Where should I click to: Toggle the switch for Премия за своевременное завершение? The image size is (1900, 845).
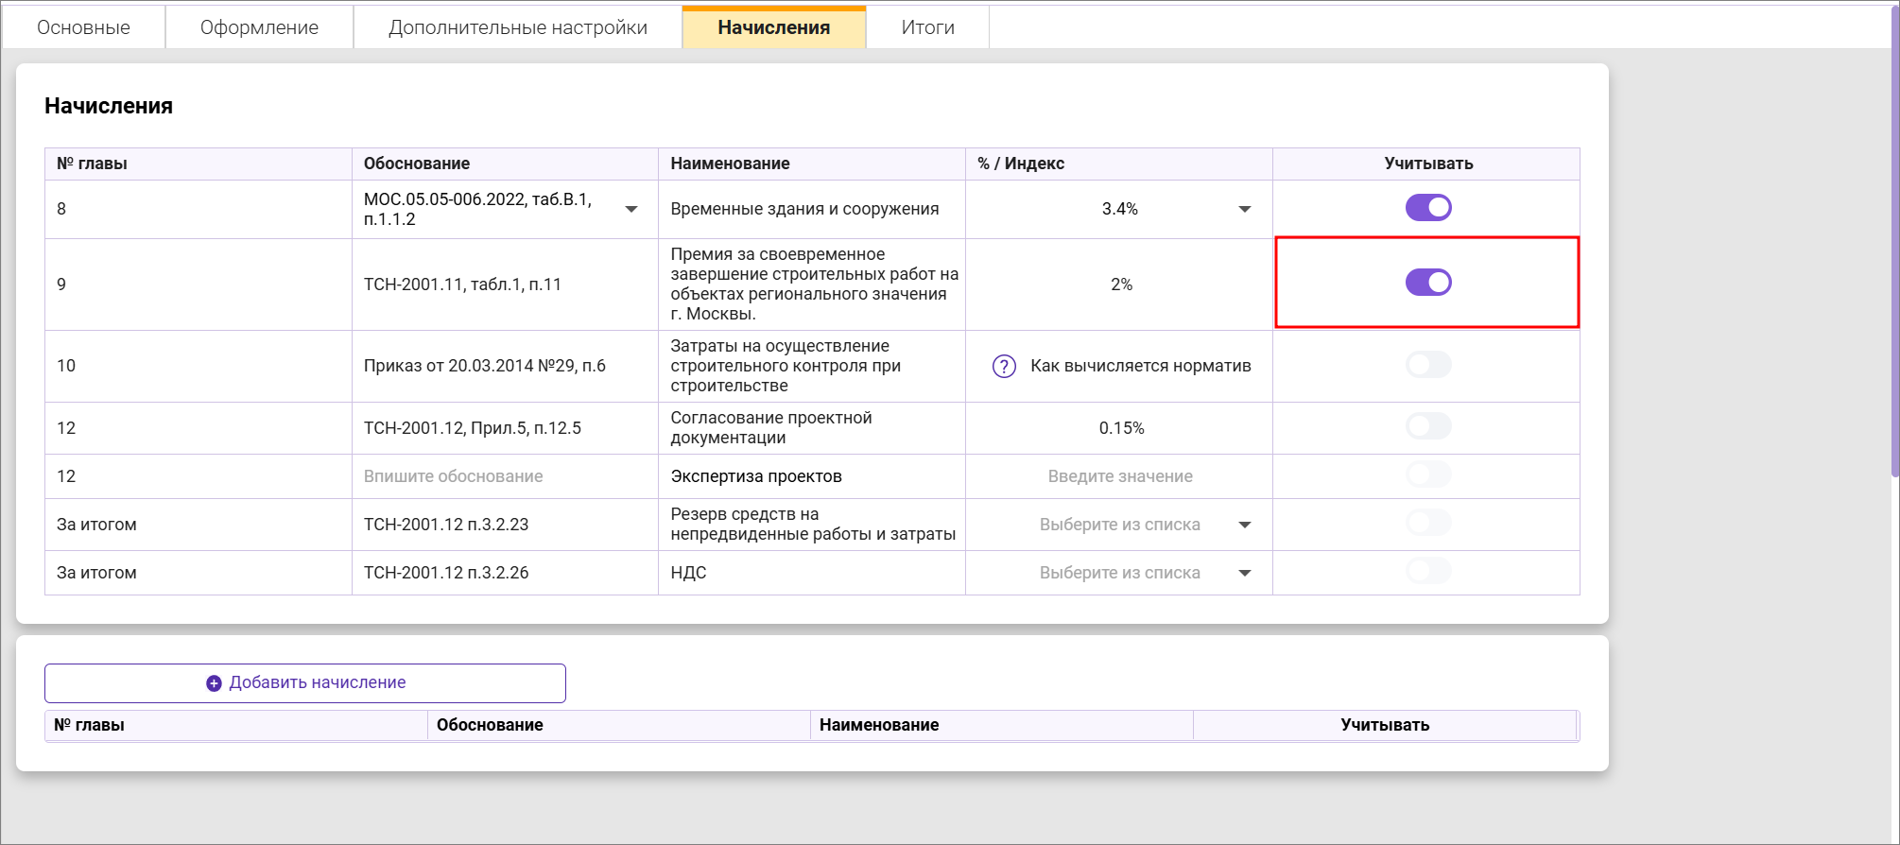[1428, 283]
